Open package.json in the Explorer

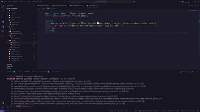15,58
